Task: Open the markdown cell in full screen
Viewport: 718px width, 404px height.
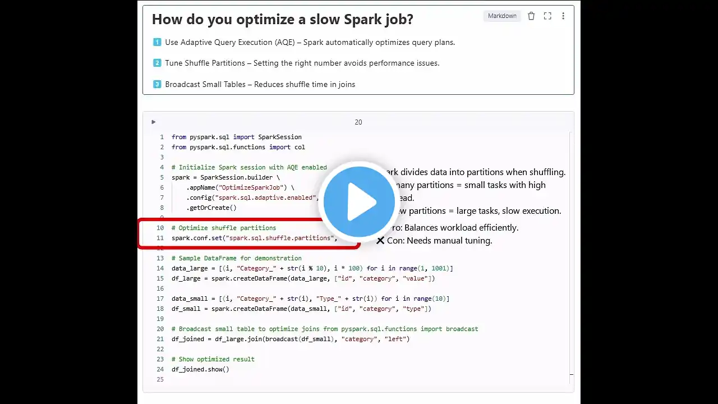Action: pyautogui.click(x=547, y=16)
